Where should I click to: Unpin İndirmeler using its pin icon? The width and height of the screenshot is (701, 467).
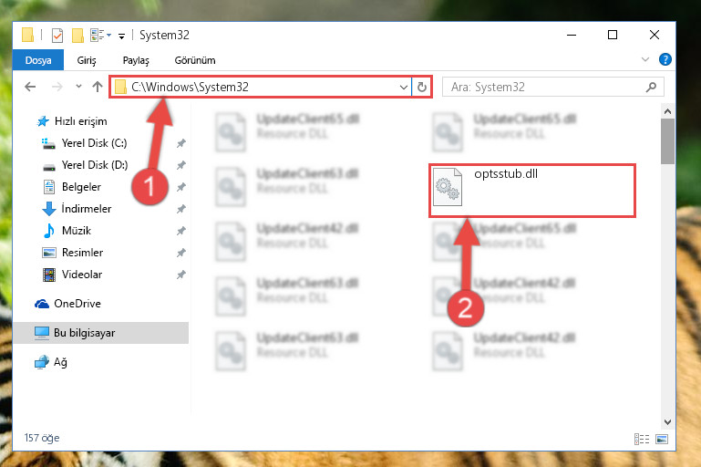[181, 209]
